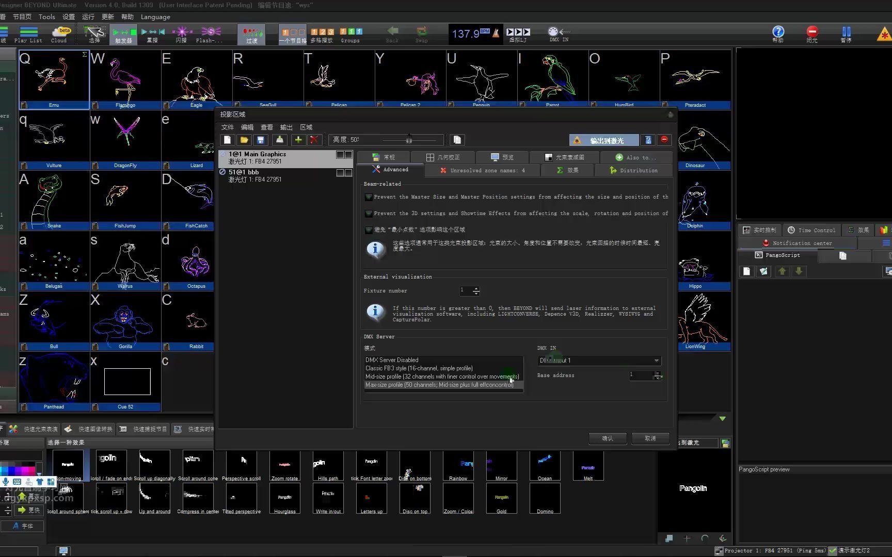Select the 多格播放 multi cue mode
Screen dimensions: 892x557
point(322,35)
